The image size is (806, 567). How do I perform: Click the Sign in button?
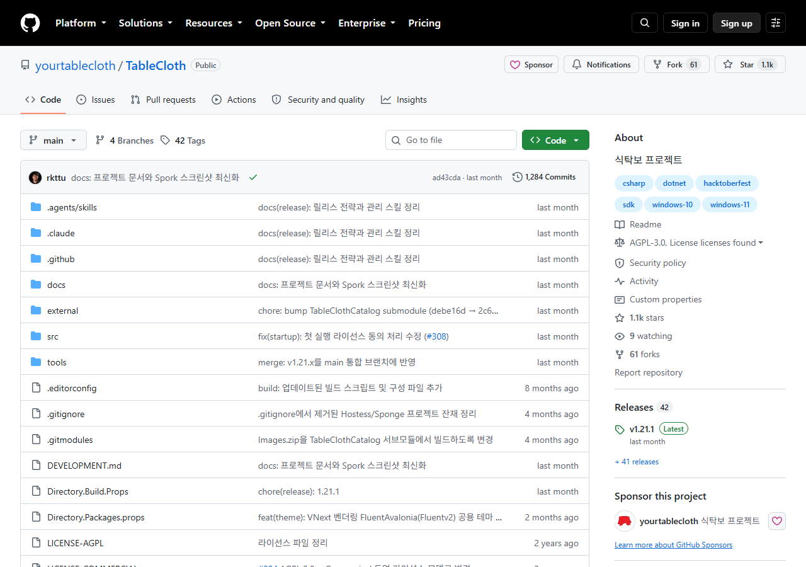685,23
